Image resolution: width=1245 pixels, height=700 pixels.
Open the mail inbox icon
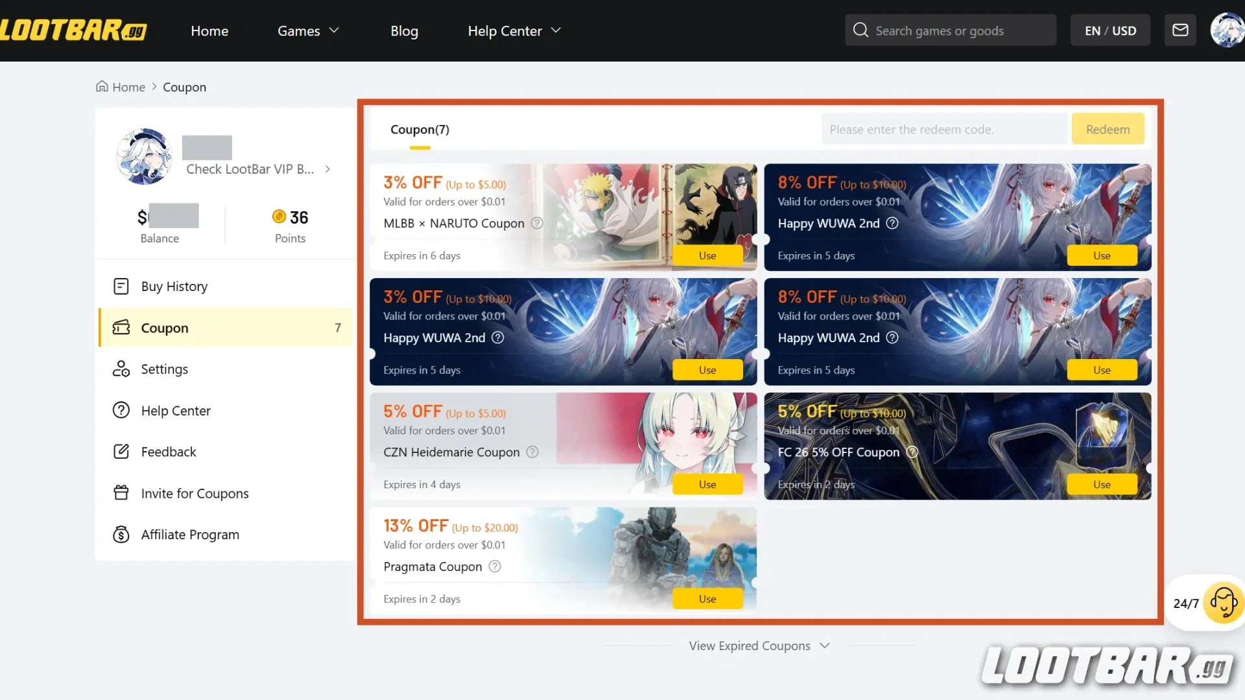click(1180, 30)
